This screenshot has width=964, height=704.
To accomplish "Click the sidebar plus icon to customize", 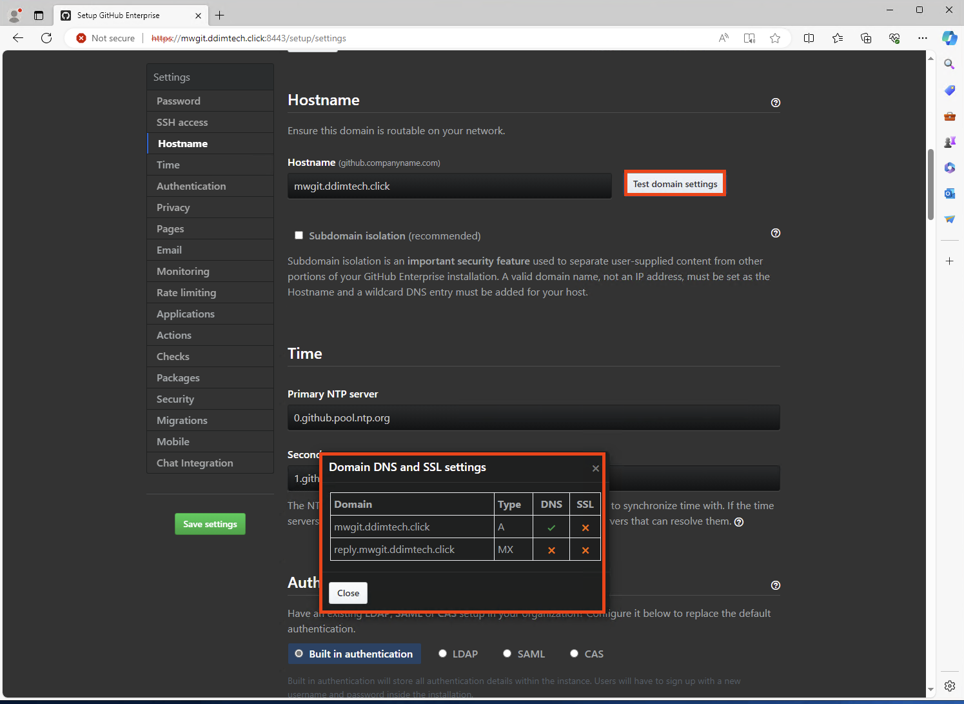I will [949, 261].
